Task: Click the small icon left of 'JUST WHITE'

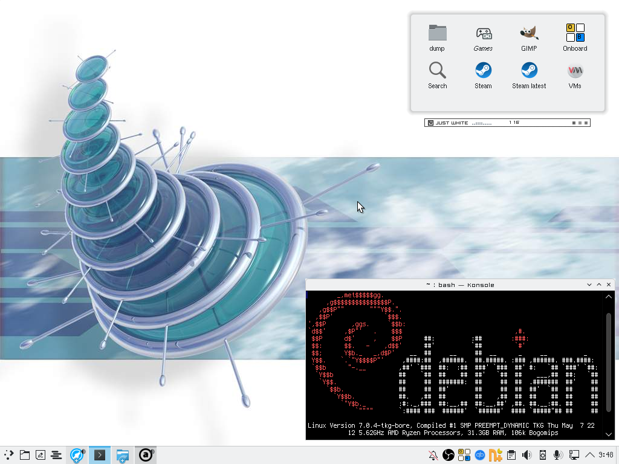Action: click(430, 123)
